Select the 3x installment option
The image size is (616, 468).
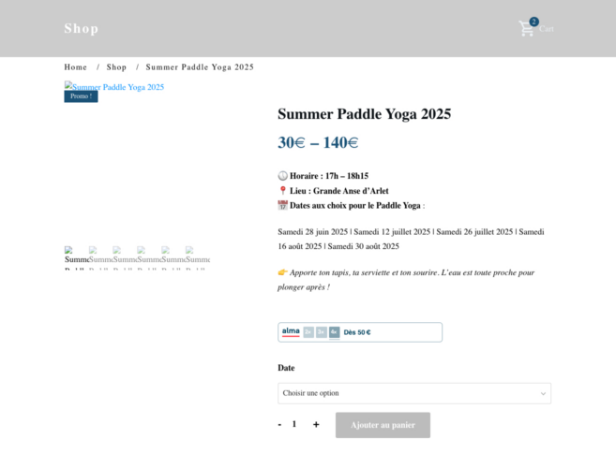(322, 332)
